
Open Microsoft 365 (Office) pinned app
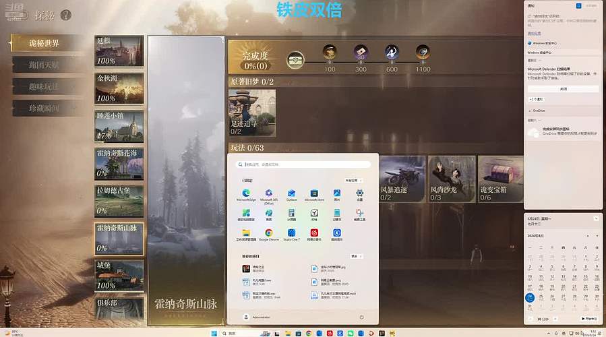pos(268,195)
